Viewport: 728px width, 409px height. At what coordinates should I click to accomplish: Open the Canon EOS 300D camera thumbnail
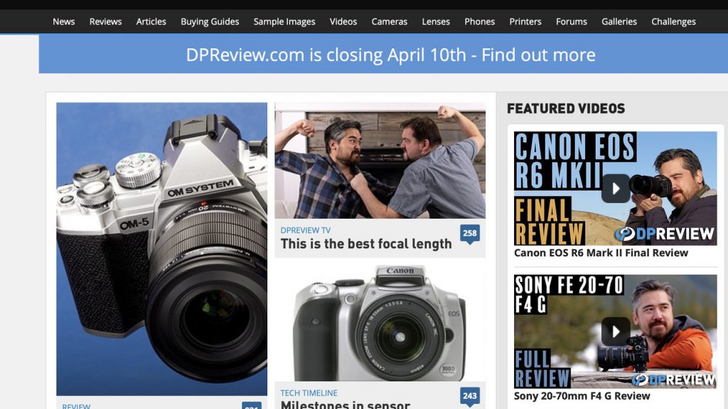tap(380, 323)
